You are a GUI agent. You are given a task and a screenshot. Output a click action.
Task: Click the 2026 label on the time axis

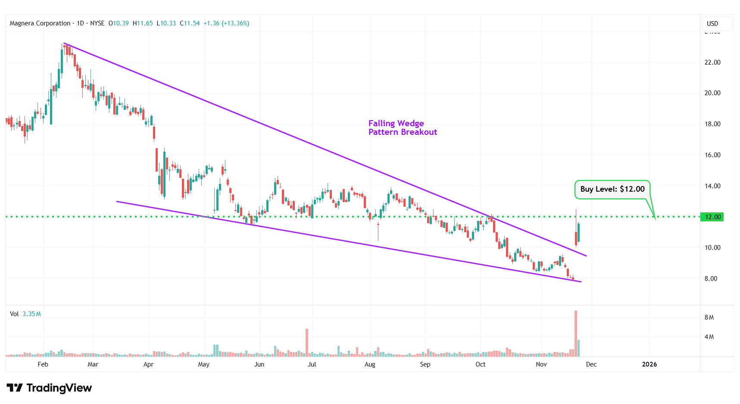point(649,364)
